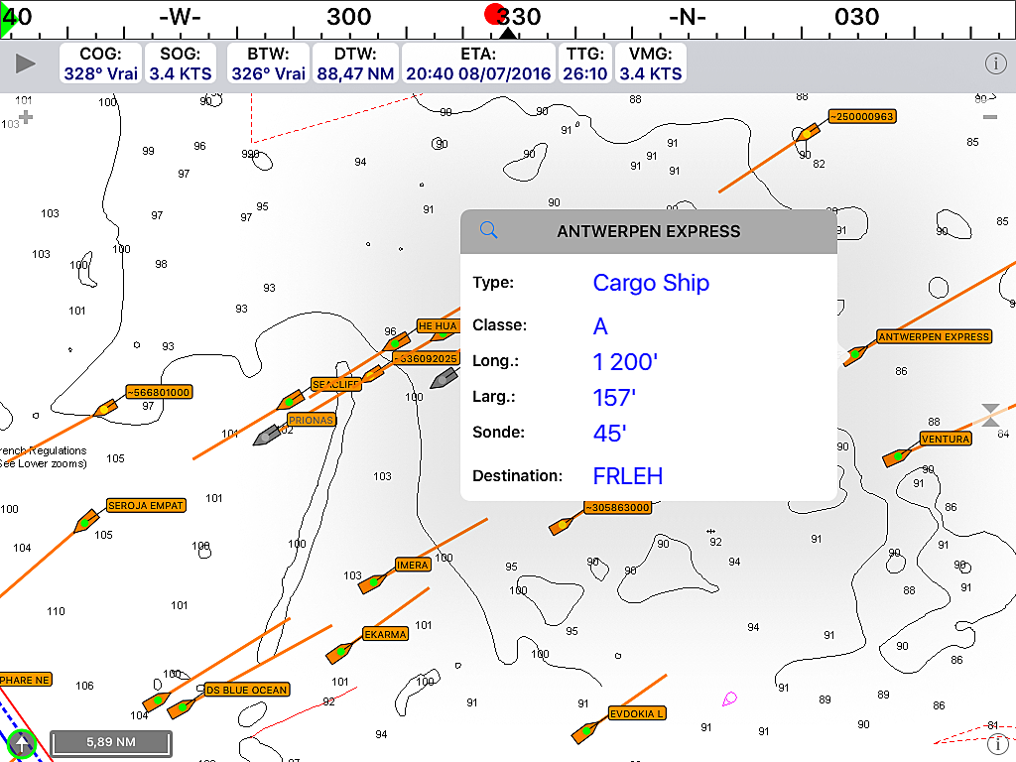Select the grey PRIONAS vessel icon
The image size is (1016, 762).
click(267, 436)
